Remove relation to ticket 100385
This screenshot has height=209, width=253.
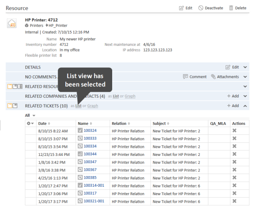tap(234, 177)
